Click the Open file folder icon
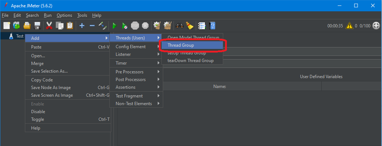Image resolution: width=382 pixels, height=146 pixels. pos(27,25)
